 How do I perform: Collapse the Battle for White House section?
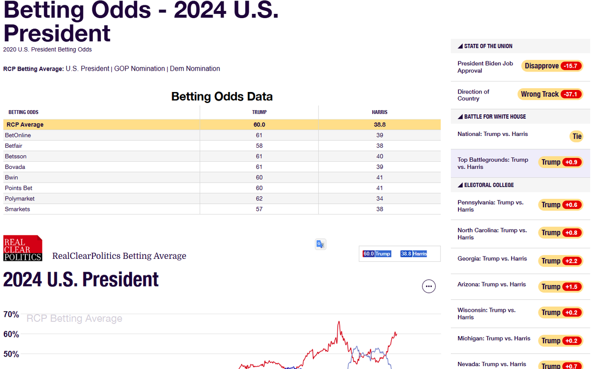tap(492, 116)
